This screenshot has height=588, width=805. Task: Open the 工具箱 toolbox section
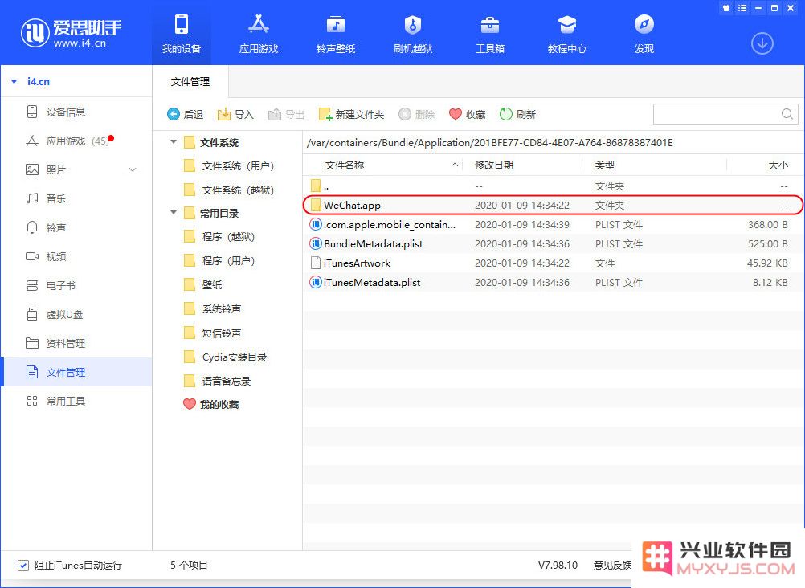pos(490,34)
